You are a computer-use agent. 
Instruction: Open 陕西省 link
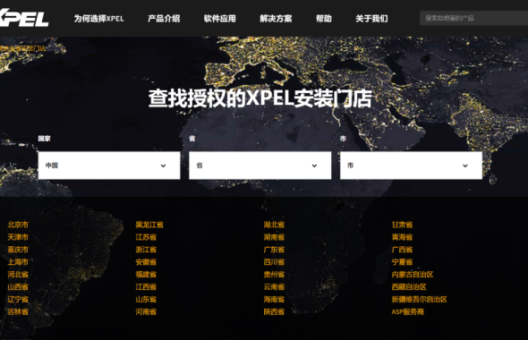tap(274, 311)
